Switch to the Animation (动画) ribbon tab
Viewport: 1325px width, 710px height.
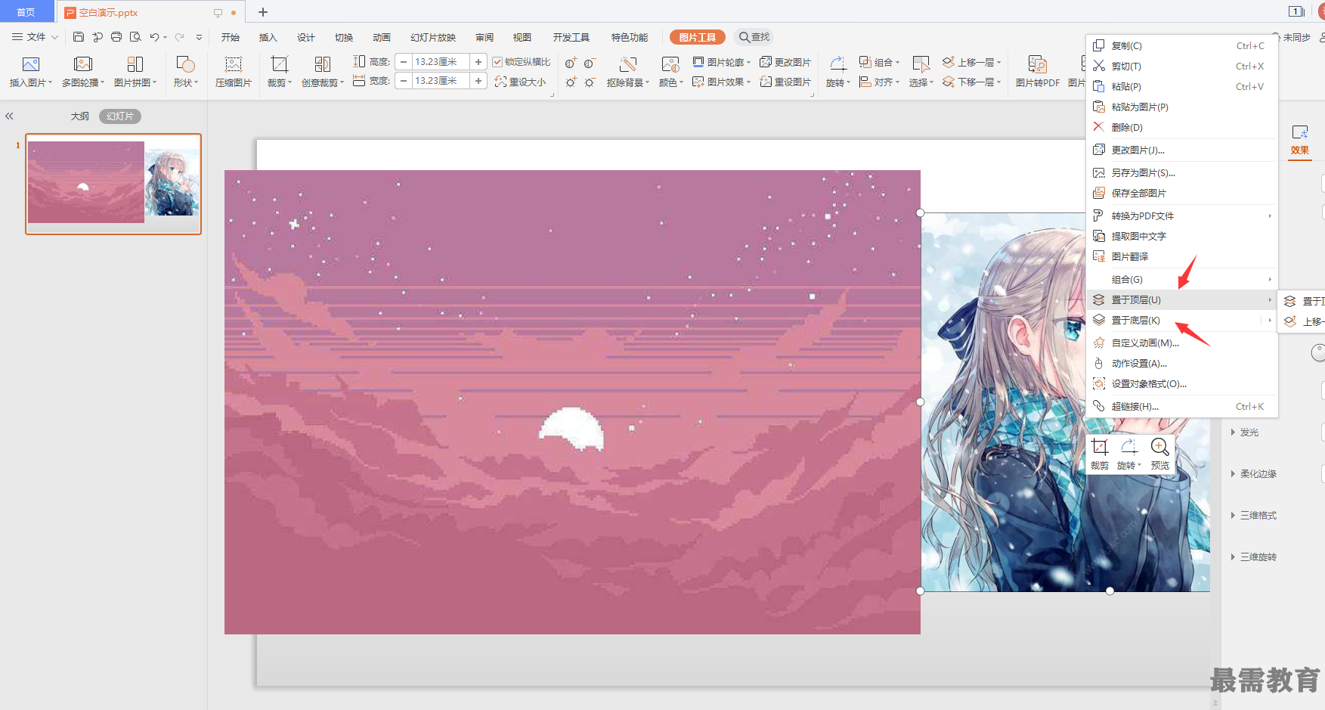[382, 37]
